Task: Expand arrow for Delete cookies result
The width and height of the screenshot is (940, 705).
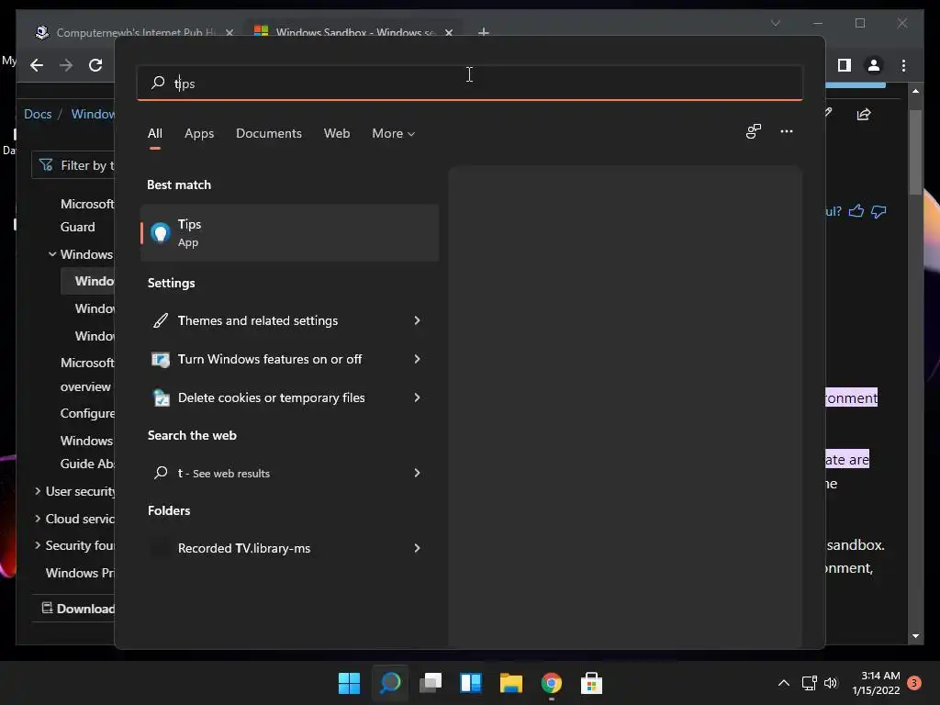Action: click(418, 397)
